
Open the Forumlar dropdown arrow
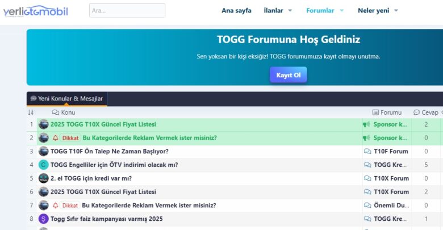coord(342,10)
